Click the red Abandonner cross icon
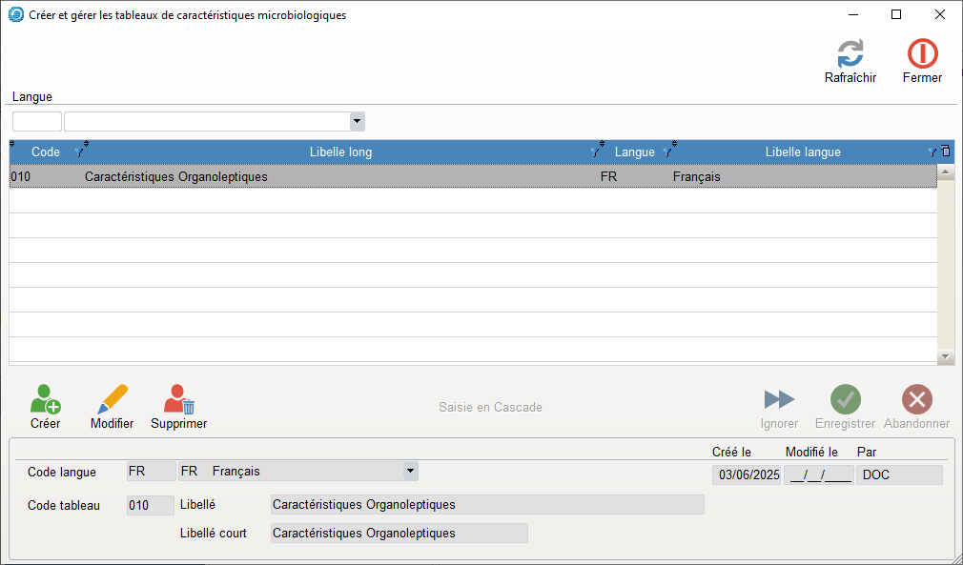The width and height of the screenshot is (963, 565). coord(916,399)
